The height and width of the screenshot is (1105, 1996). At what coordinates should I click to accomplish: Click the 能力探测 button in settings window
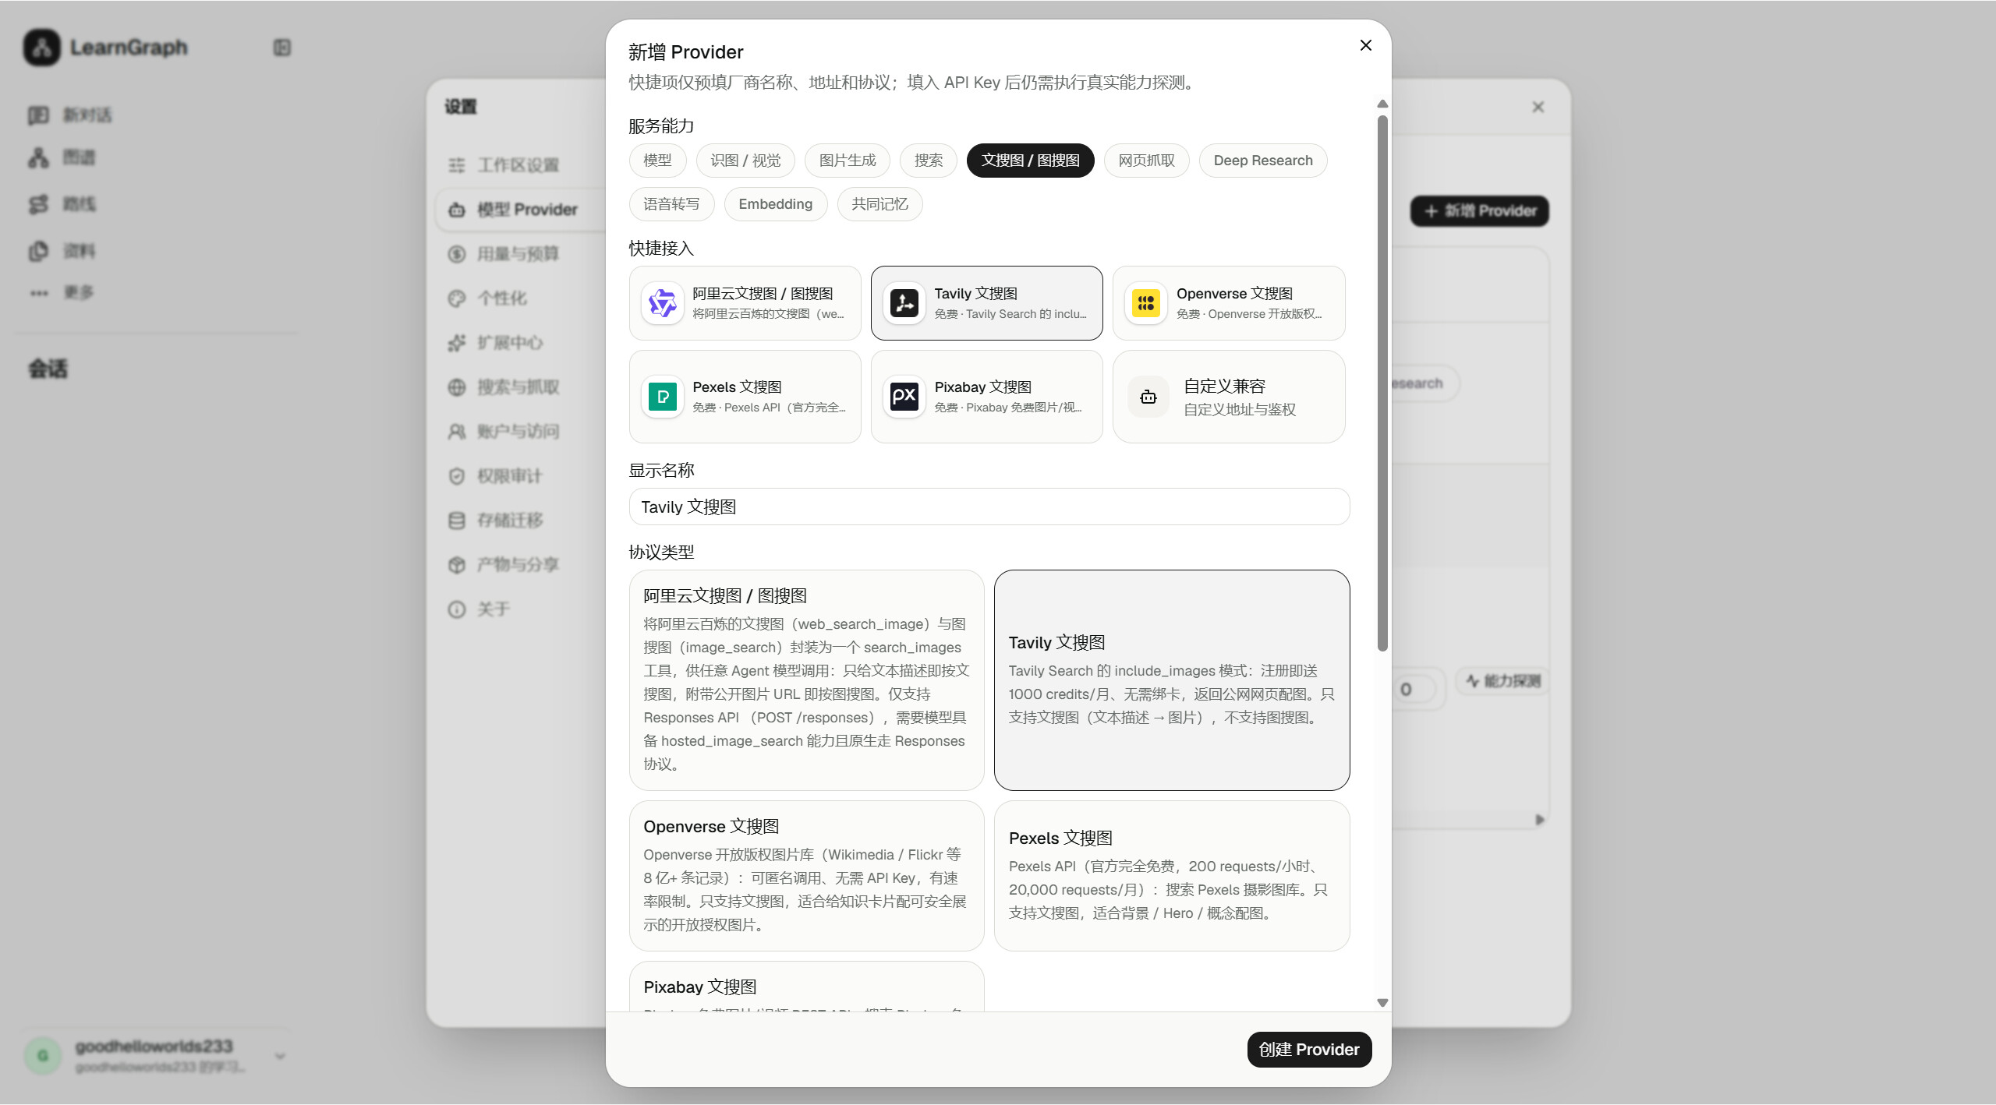coord(1502,681)
